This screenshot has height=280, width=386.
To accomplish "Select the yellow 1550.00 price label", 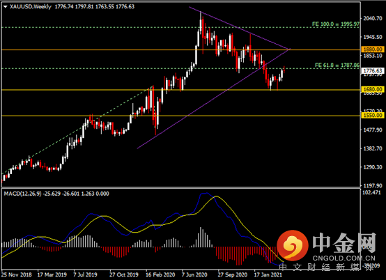I will (373, 116).
